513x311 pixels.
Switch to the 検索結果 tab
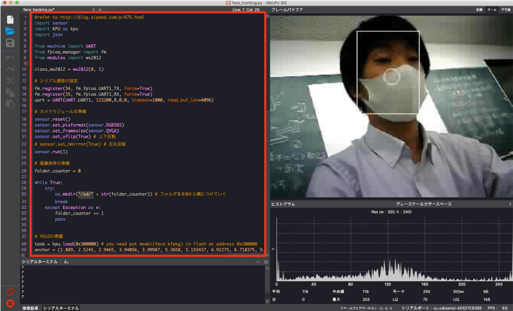pyautogui.click(x=31, y=308)
